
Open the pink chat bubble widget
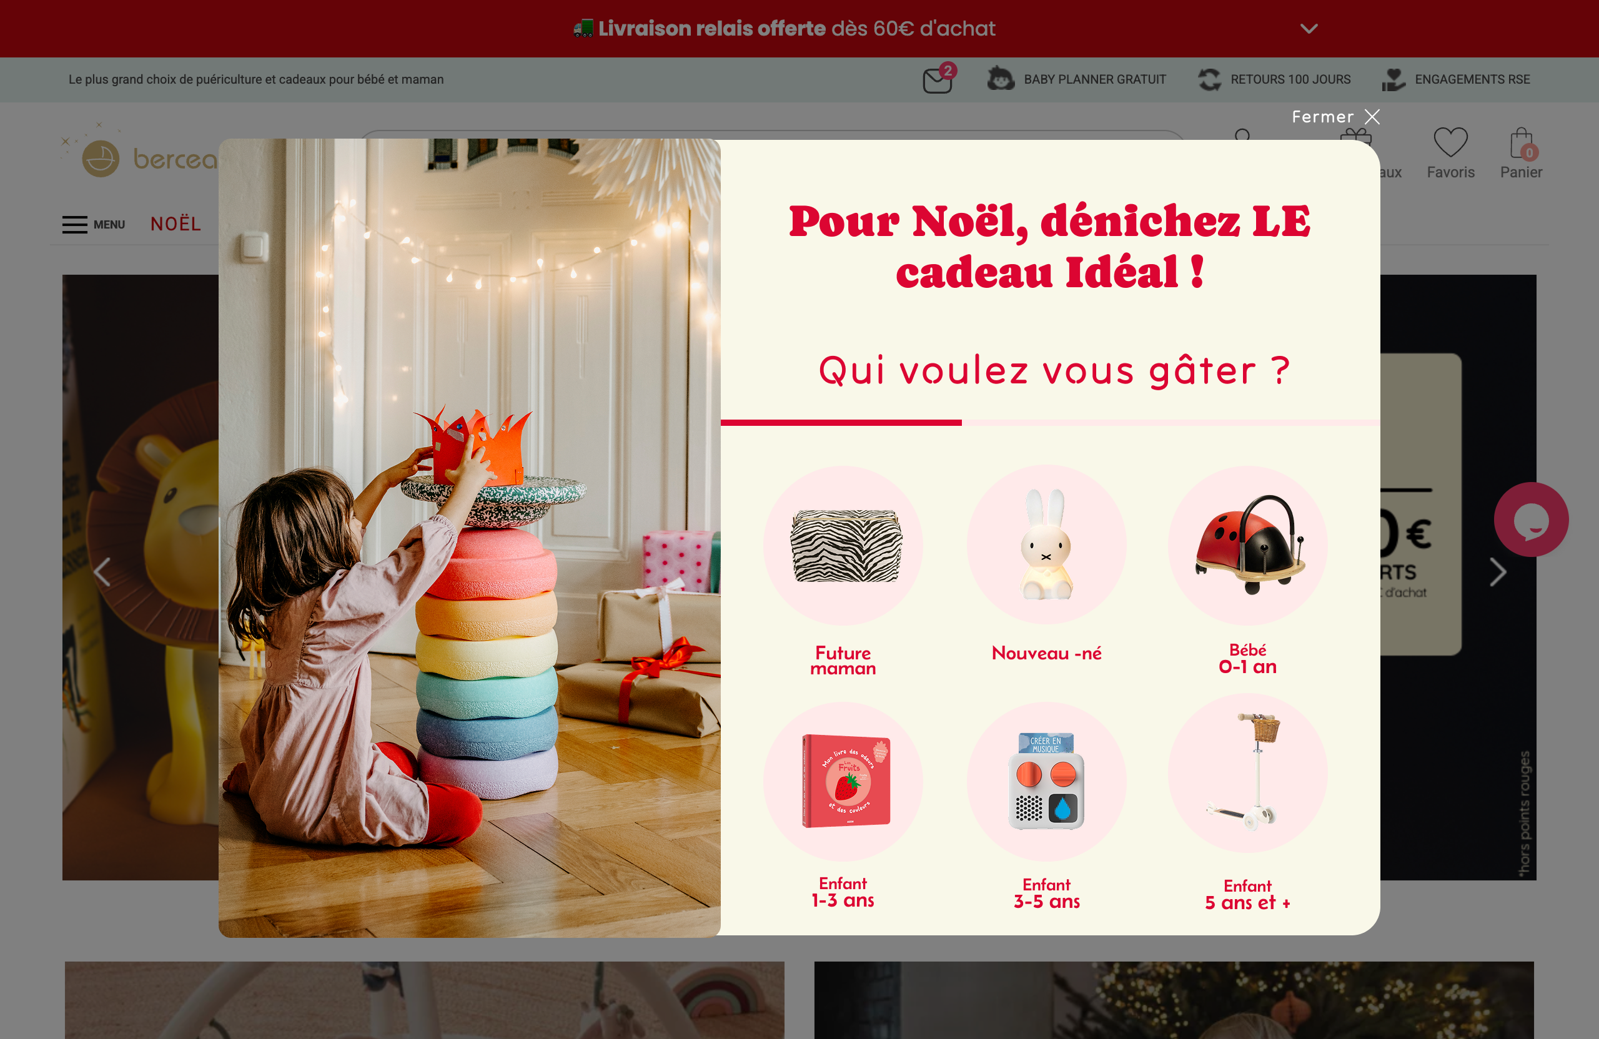pyautogui.click(x=1530, y=519)
